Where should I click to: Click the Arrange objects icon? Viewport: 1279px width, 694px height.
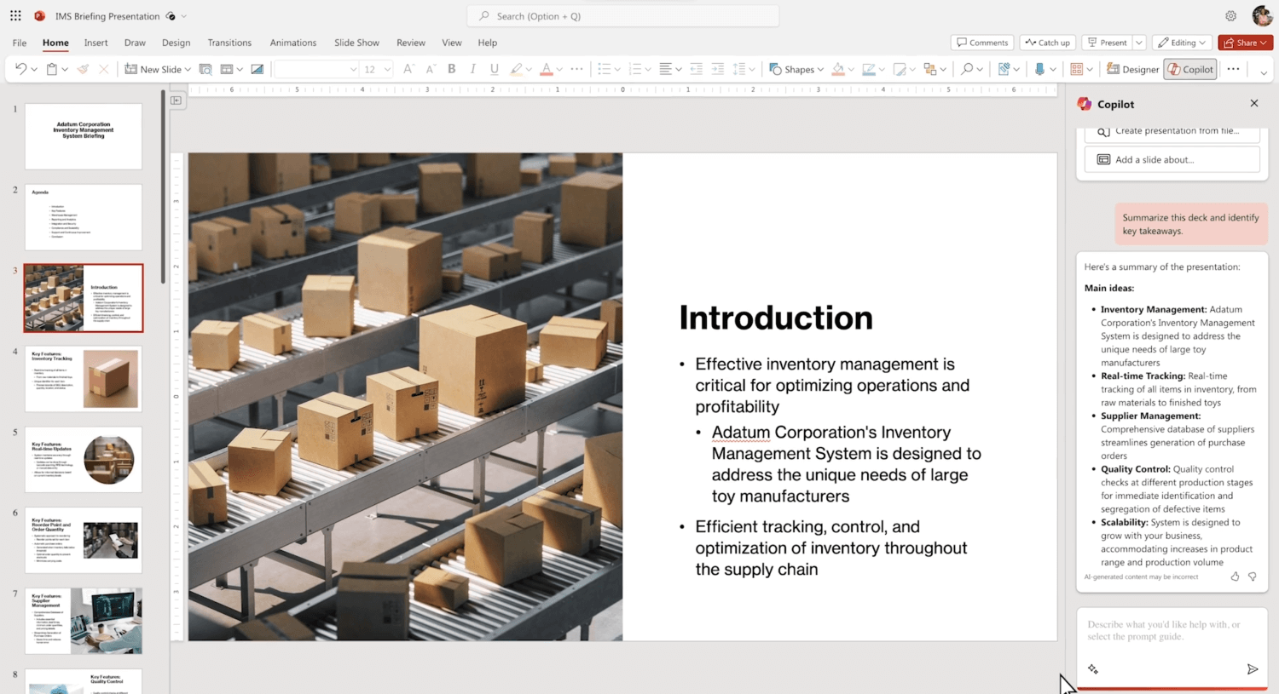tap(930, 69)
